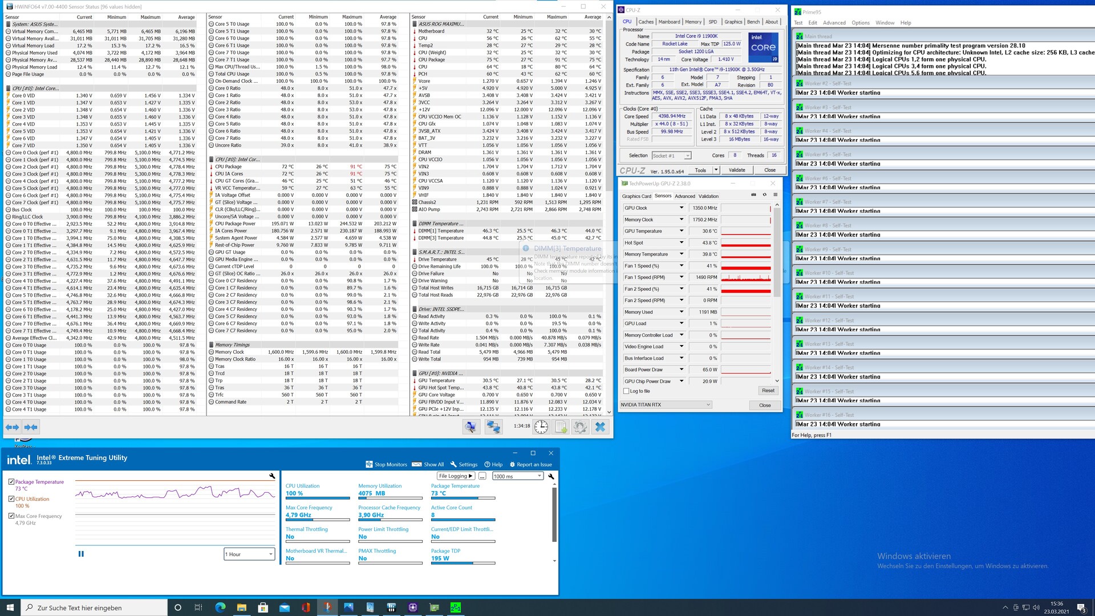Click GPU-Z screenshot camera icon
1095x616 pixels.
click(x=753, y=195)
